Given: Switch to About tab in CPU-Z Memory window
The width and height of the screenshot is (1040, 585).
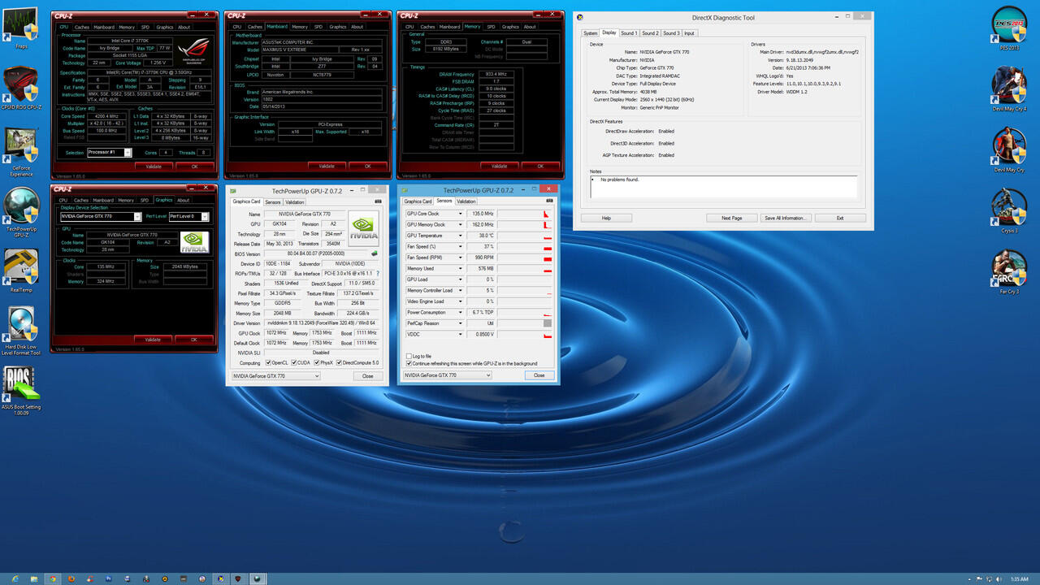Looking at the screenshot, I should point(530,27).
